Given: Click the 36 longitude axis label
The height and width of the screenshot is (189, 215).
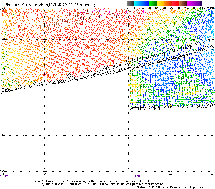Looking at the screenshot, I should 87,174.
